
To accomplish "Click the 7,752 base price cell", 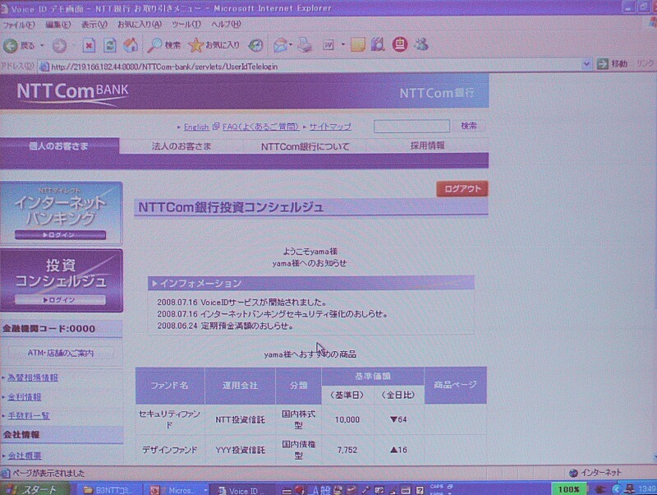I will coord(347,450).
